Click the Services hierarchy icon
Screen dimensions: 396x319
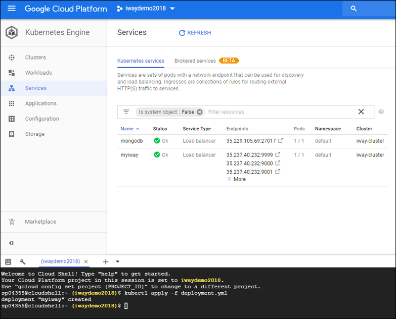coord(12,88)
